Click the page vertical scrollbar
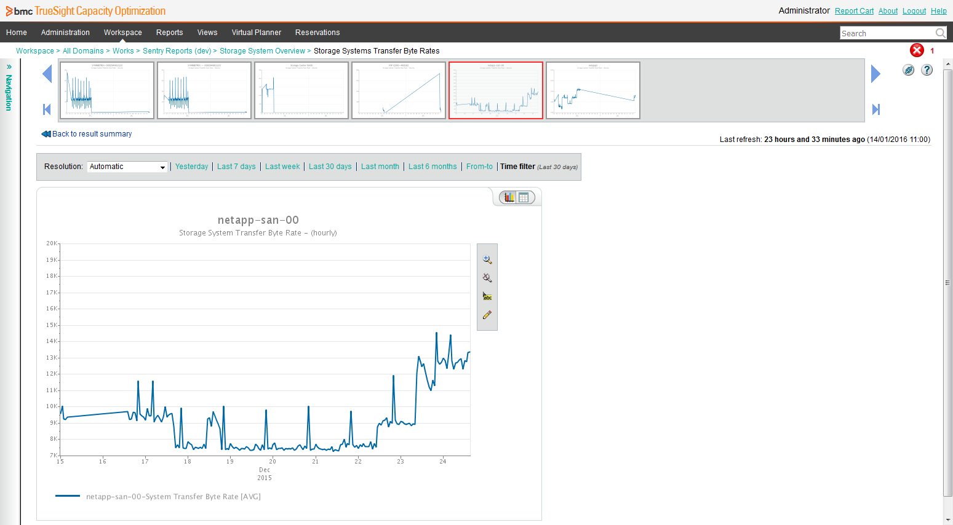Image resolution: width=953 pixels, height=525 pixels. [947, 283]
